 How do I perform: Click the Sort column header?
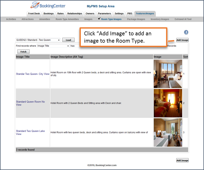coord(186,57)
